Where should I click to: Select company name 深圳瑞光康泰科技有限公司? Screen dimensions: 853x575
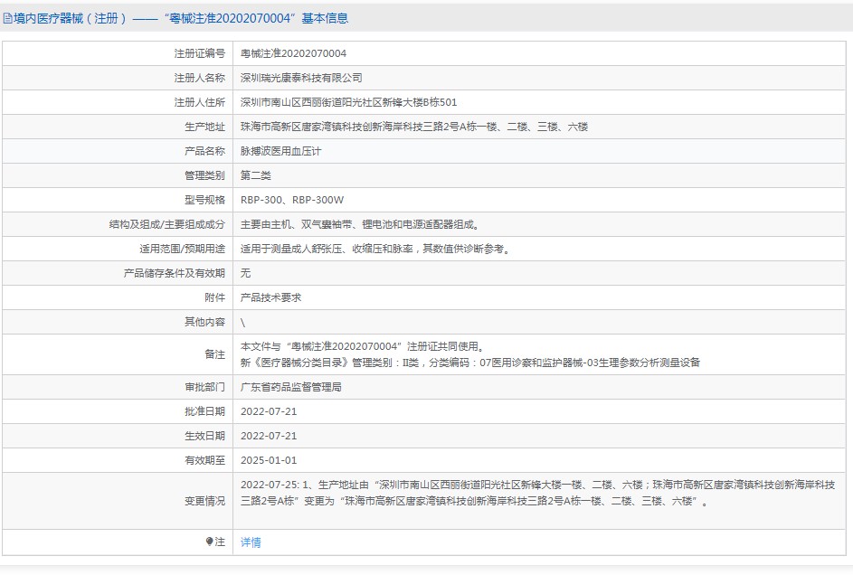point(301,78)
